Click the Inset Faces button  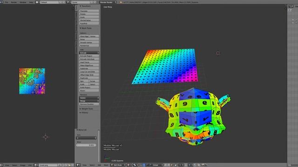89,62
